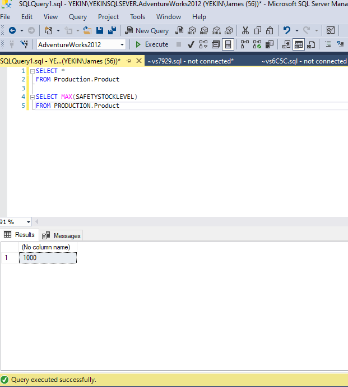Click the Connect plug icon
Screen dimensions: 348x387
pyautogui.click(x=12, y=44)
